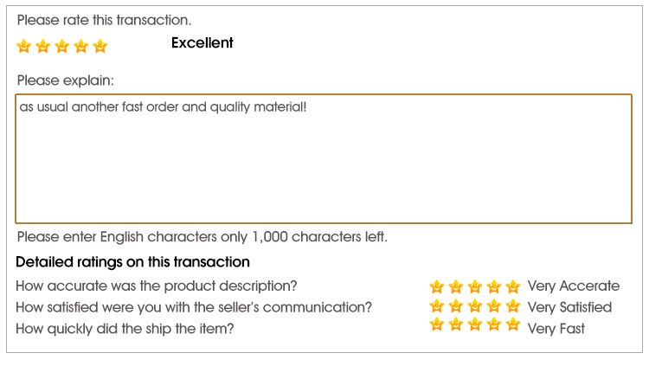Rate seller's communication four stars
Viewport: 649px width, 366px height.
point(494,305)
